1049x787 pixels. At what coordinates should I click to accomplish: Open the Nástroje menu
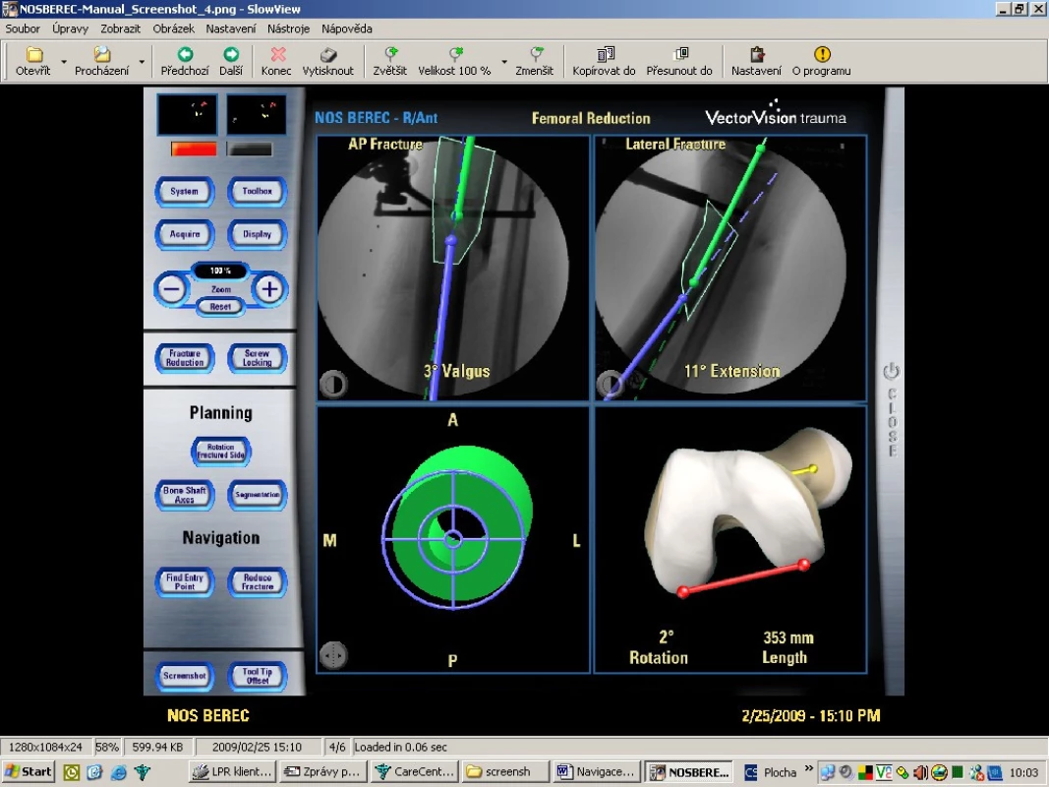pos(288,29)
